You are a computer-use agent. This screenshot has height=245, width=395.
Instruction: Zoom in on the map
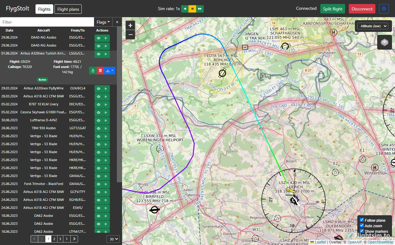coord(131,25)
